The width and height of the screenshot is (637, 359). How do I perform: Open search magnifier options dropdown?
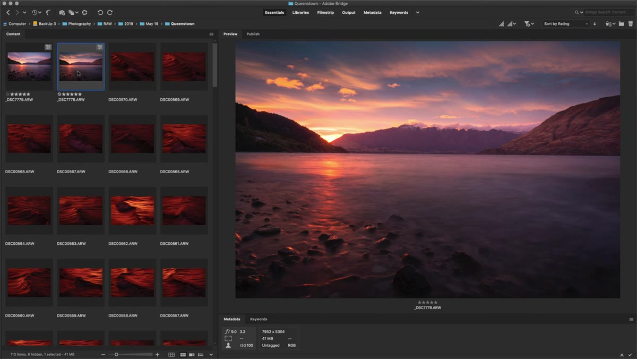coord(579,12)
